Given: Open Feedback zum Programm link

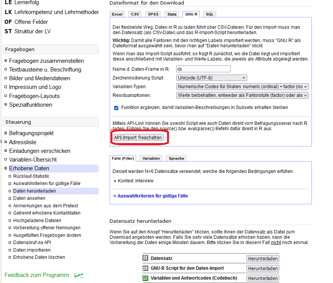Looking at the screenshot, I should [x=37, y=275].
